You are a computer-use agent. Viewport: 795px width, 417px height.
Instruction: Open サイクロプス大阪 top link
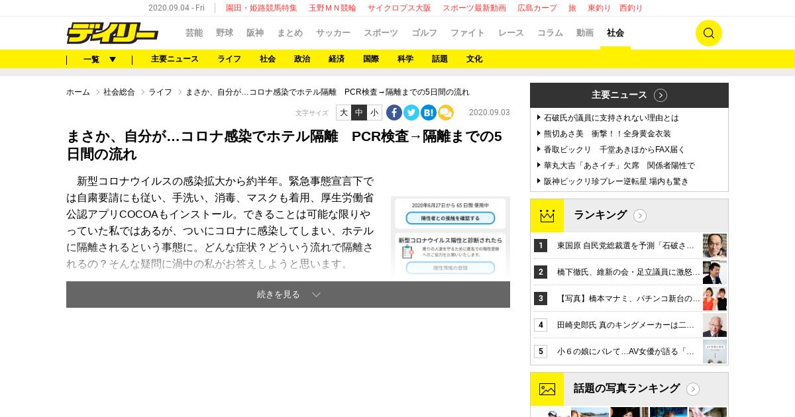[399, 8]
